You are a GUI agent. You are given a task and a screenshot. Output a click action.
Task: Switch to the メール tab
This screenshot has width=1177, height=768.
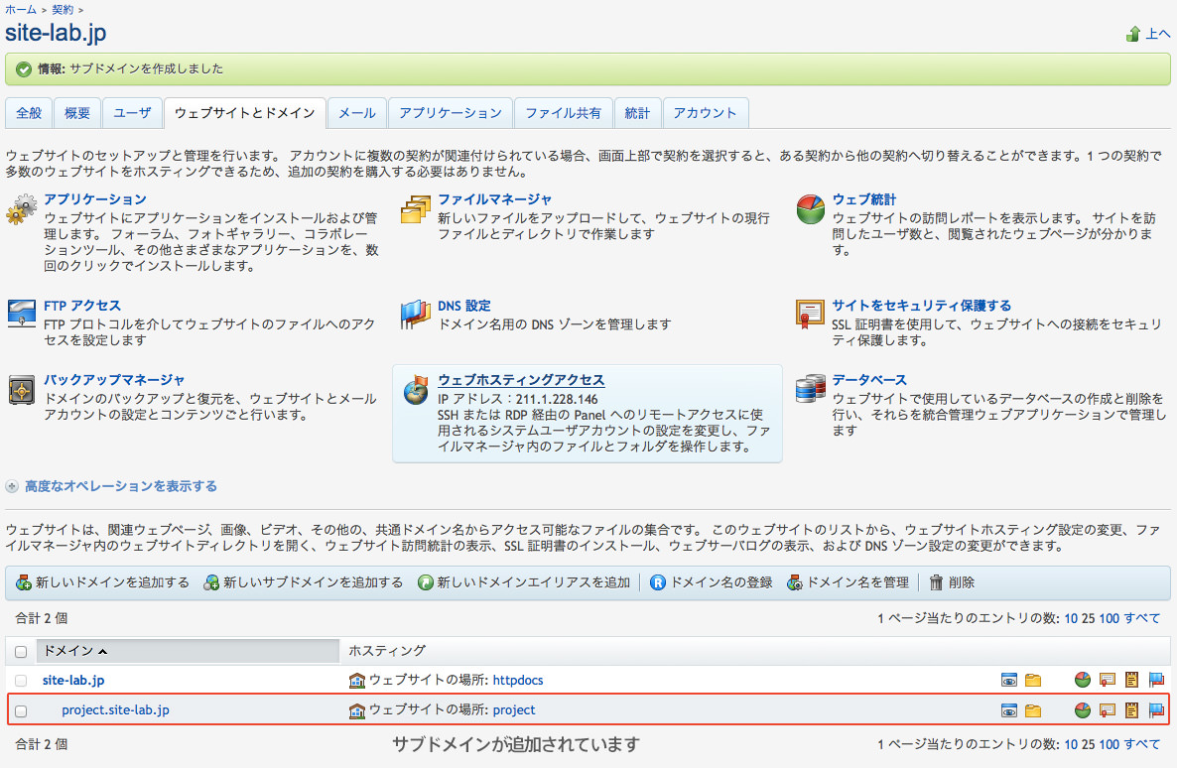pyautogui.click(x=357, y=113)
